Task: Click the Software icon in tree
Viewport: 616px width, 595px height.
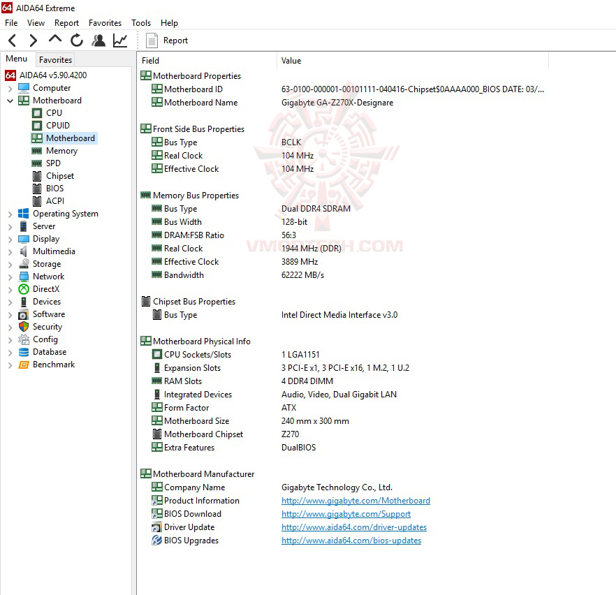Action: 24,314
